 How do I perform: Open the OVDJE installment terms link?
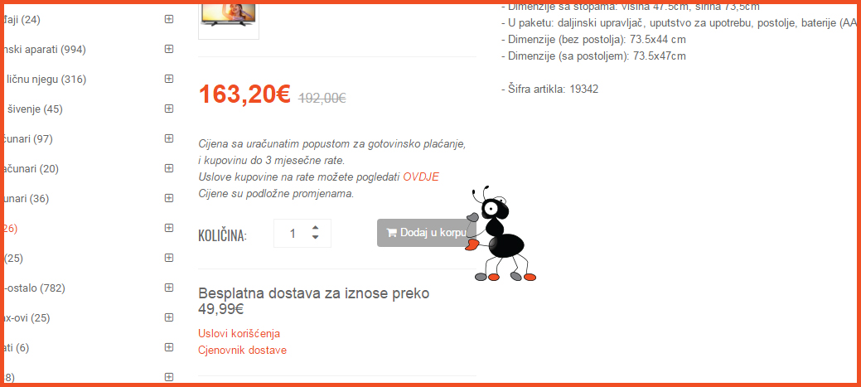421,177
